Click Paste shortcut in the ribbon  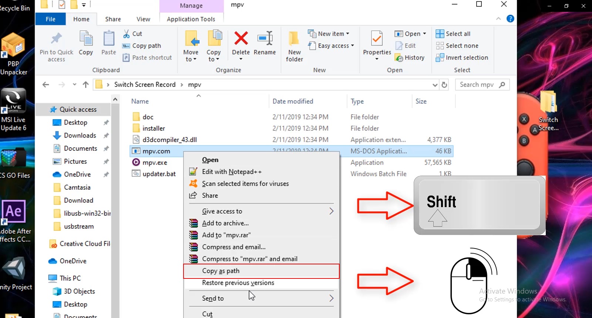pos(147,58)
